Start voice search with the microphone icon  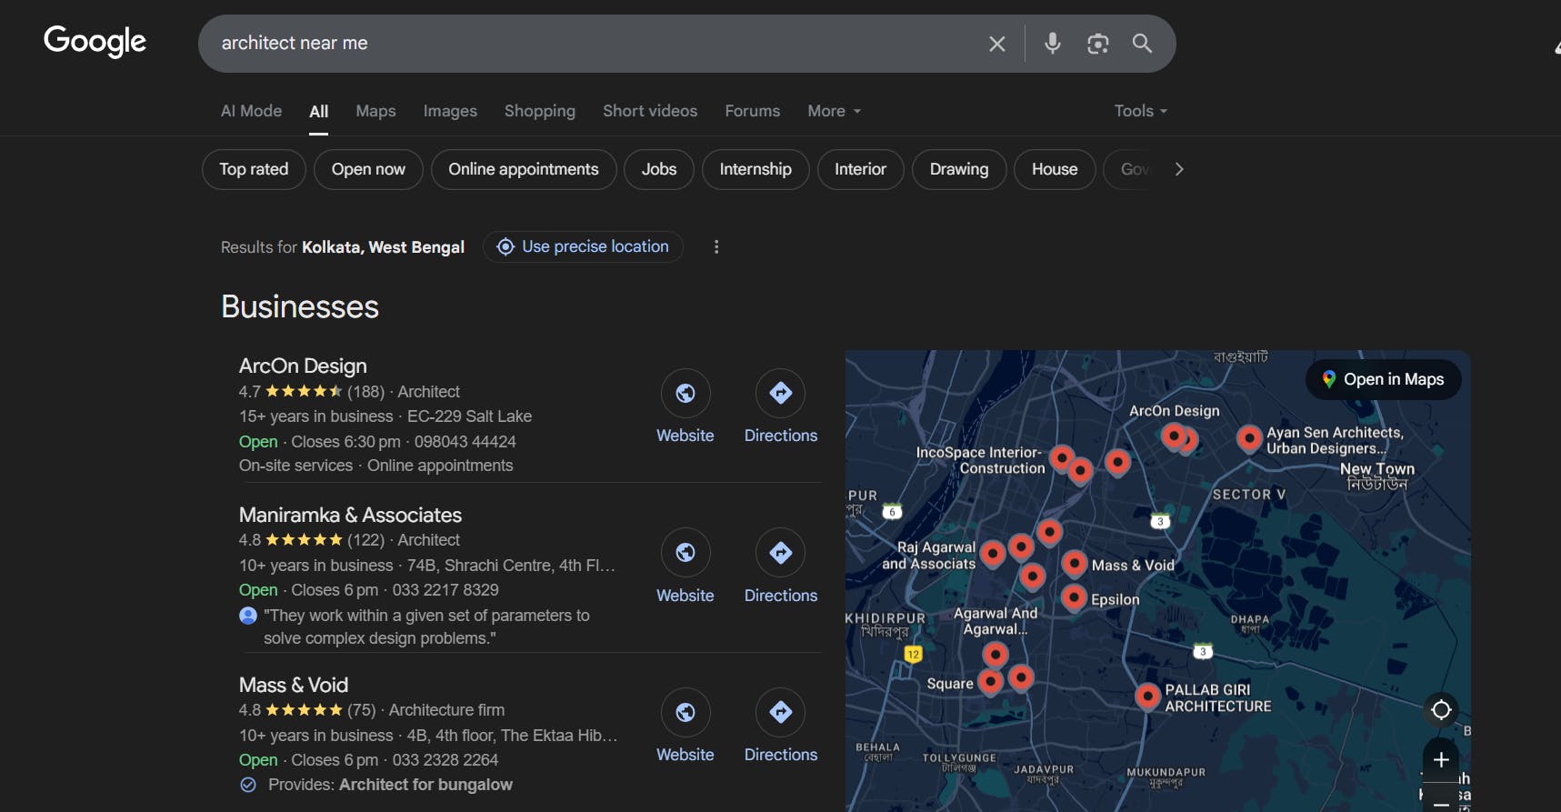(1053, 44)
